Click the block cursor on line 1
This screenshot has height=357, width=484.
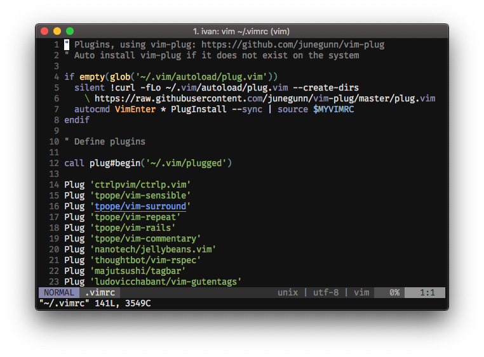point(67,44)
